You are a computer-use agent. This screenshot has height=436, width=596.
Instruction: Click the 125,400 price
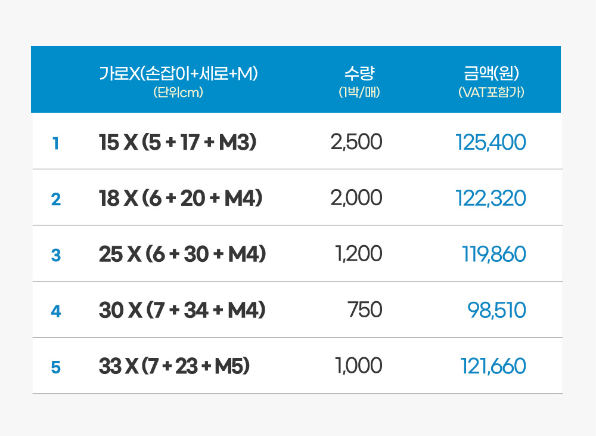491,142
